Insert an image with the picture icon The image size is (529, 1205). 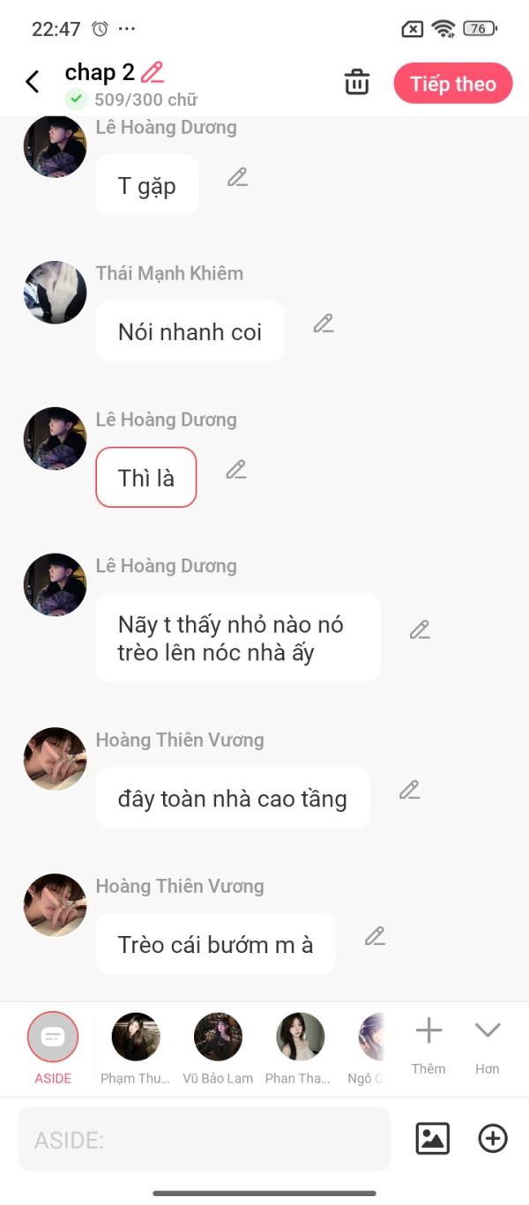point(433,1138)
